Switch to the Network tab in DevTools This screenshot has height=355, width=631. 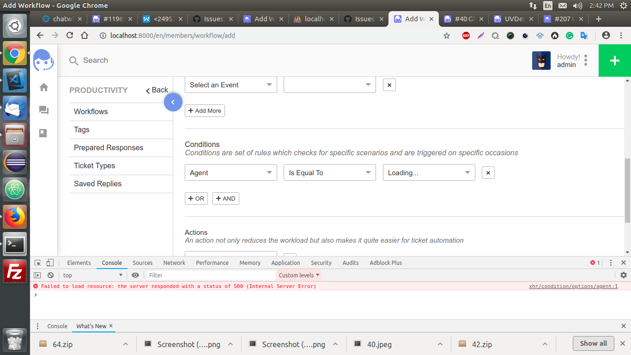[174, 263]
